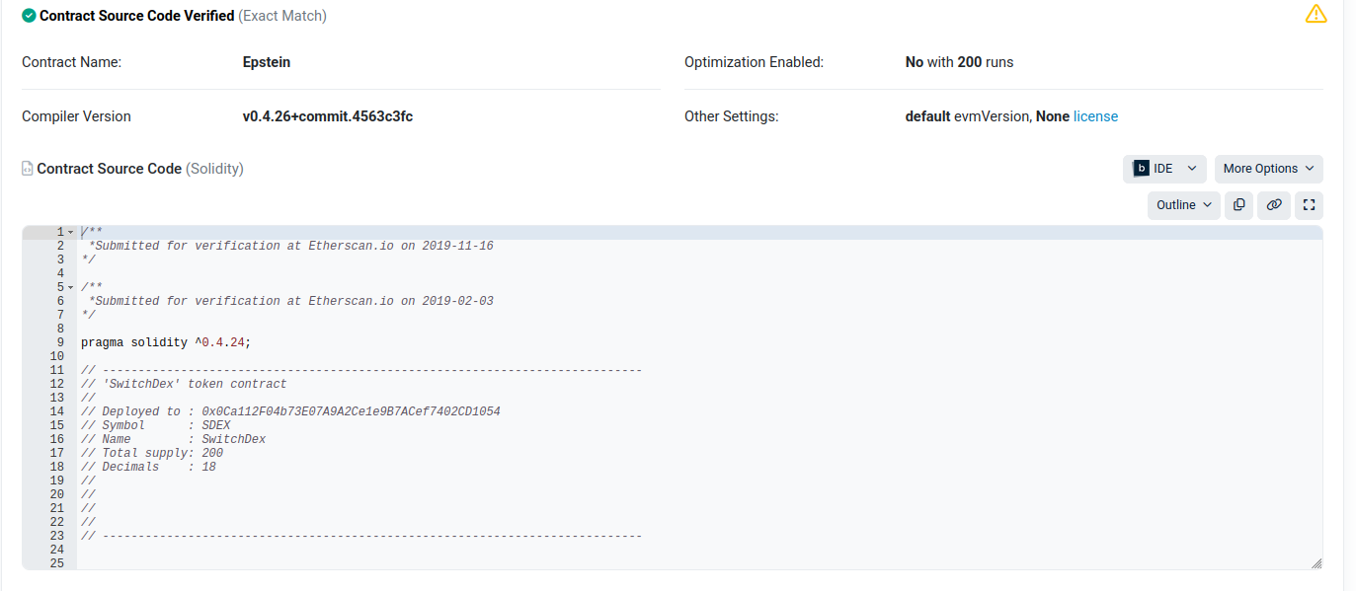Click line number 9 in the gutter

(60, 342)
